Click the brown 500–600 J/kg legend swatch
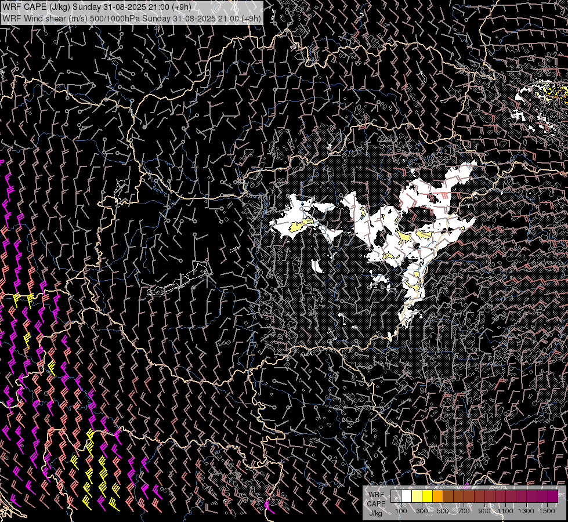The image size is (568, 522). point(448,496)
